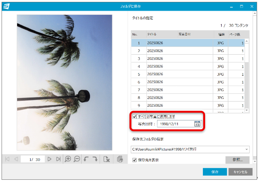Click list scrollbar down arrow
The height and width of the screenshot is (181, 258).
(x=247, y=110)
